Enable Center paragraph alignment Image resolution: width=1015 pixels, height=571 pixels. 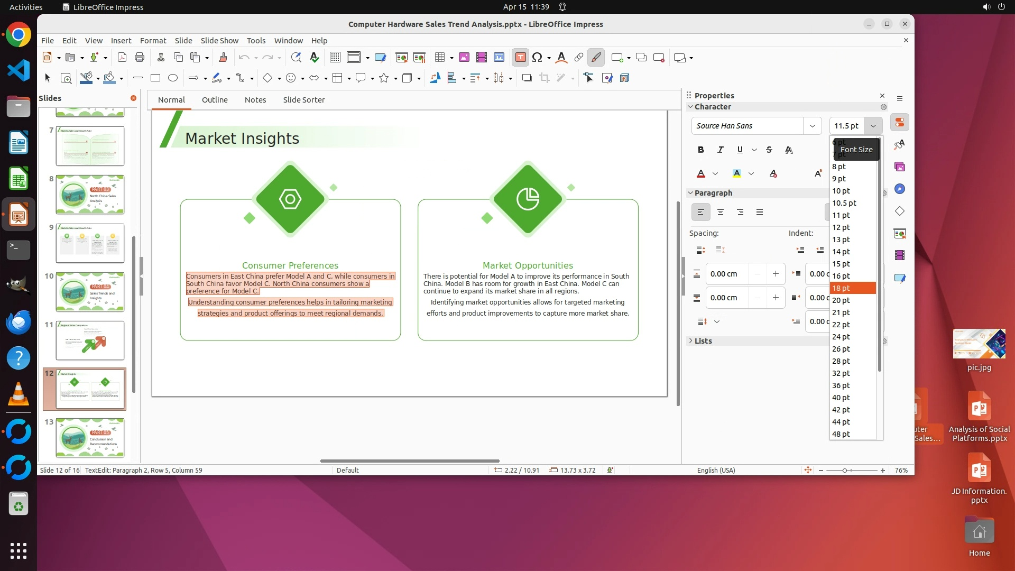[721, 212]
